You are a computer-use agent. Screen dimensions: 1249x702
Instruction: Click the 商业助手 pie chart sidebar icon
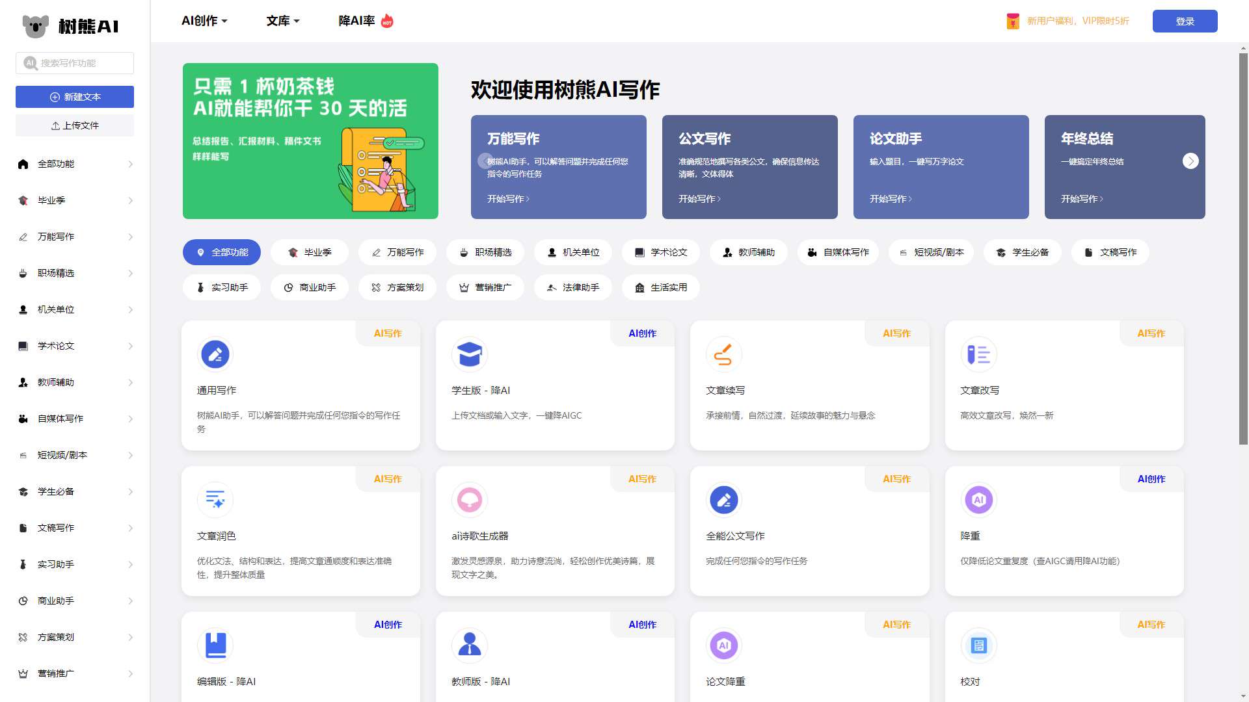(23, 601)
